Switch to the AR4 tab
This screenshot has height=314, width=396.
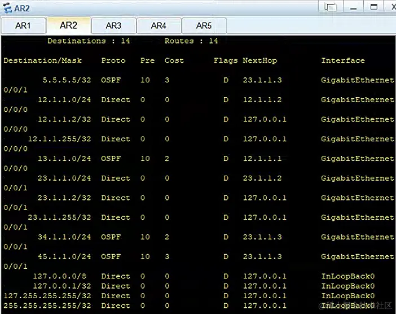[x=159, y=25]
